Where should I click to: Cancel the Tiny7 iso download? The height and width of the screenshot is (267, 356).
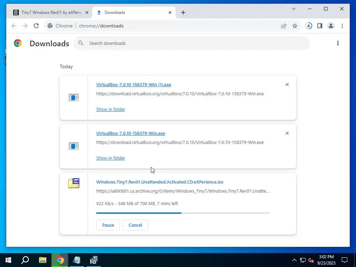tap(135, 225)
